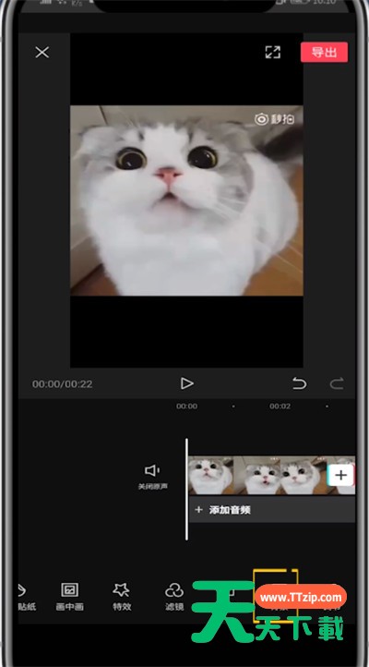Tap the red 导出 export button

pyautogui.click(x=324, y=52)
